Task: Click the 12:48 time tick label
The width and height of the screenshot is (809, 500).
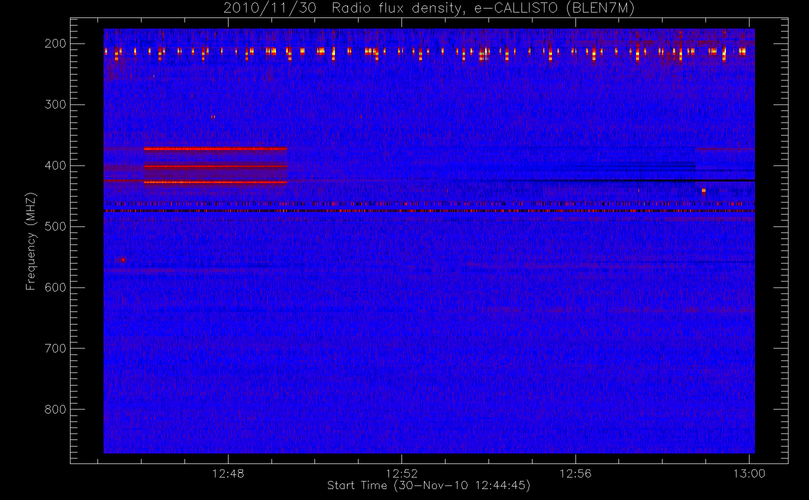Action: (228, 473)
